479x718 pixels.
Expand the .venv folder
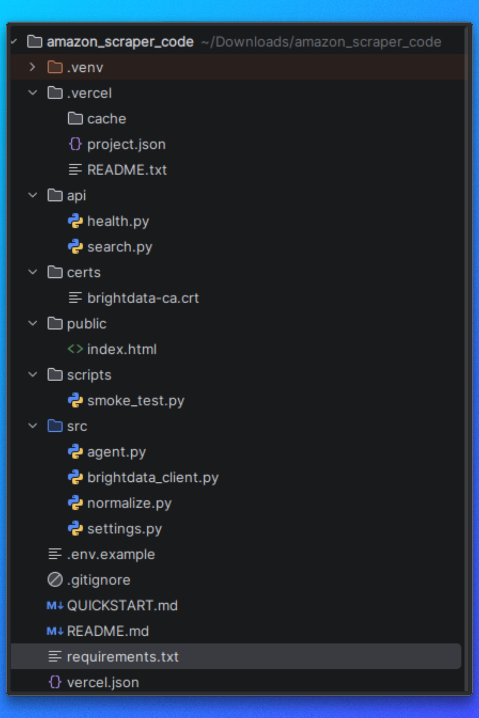point(32,67)
